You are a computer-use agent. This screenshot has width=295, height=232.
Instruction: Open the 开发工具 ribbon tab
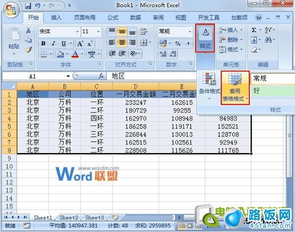pyautogui.click(x=208, y=18)
